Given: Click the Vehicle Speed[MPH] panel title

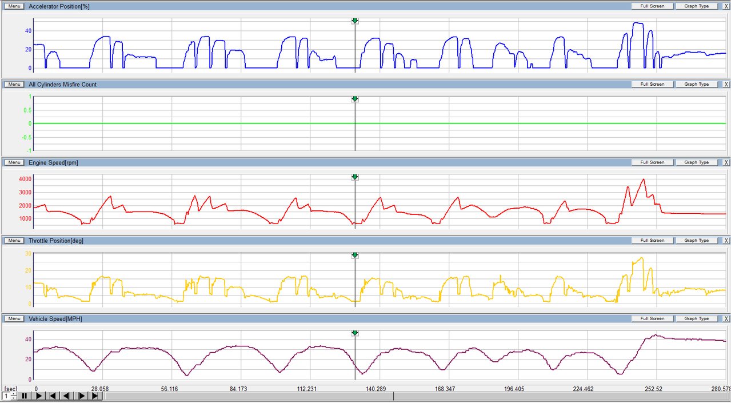Looking at the screenshot, I should (x=55, y=318).
